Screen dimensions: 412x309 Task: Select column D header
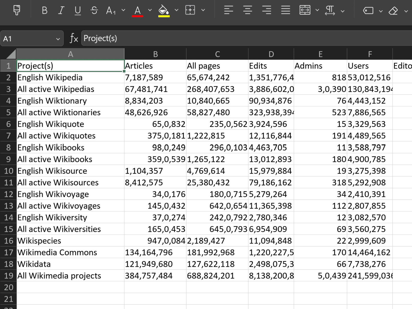[271, 54]
